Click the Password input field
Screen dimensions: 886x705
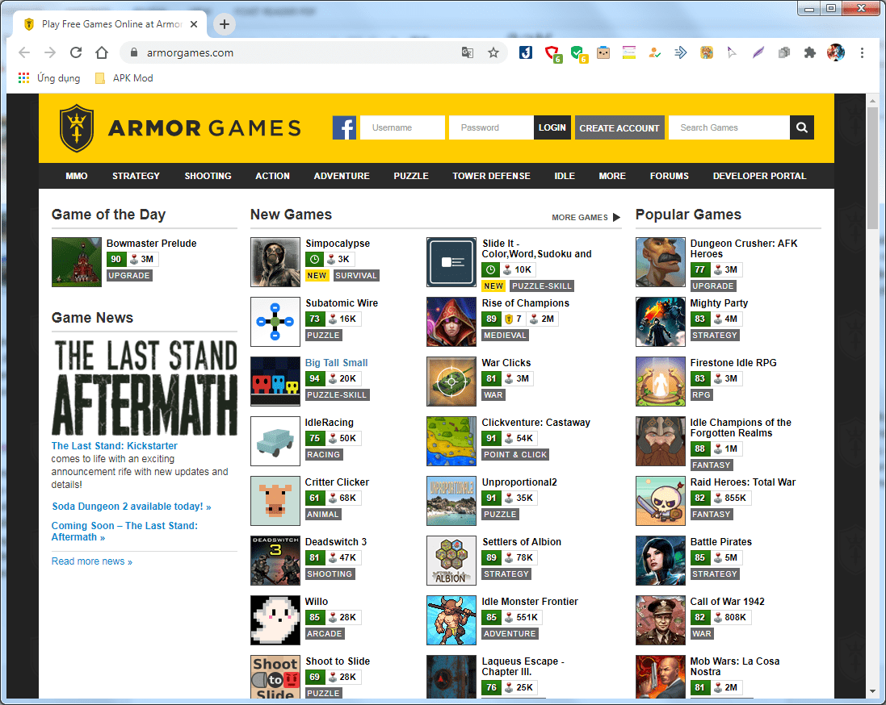coord(491,127)
